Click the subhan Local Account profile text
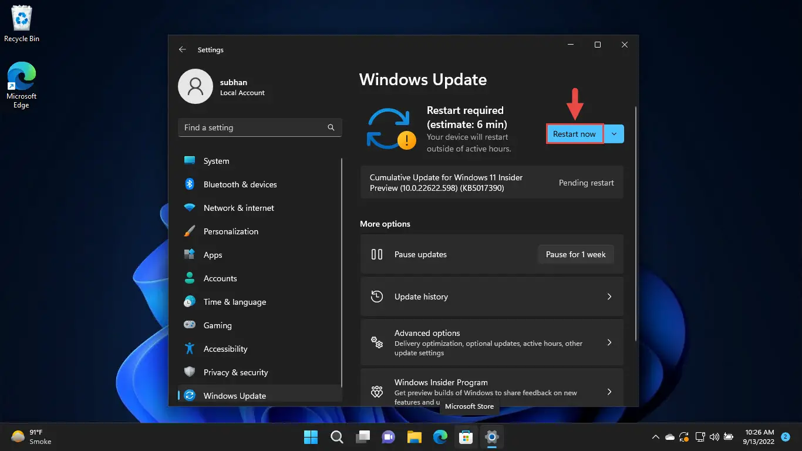 [242, 87]
